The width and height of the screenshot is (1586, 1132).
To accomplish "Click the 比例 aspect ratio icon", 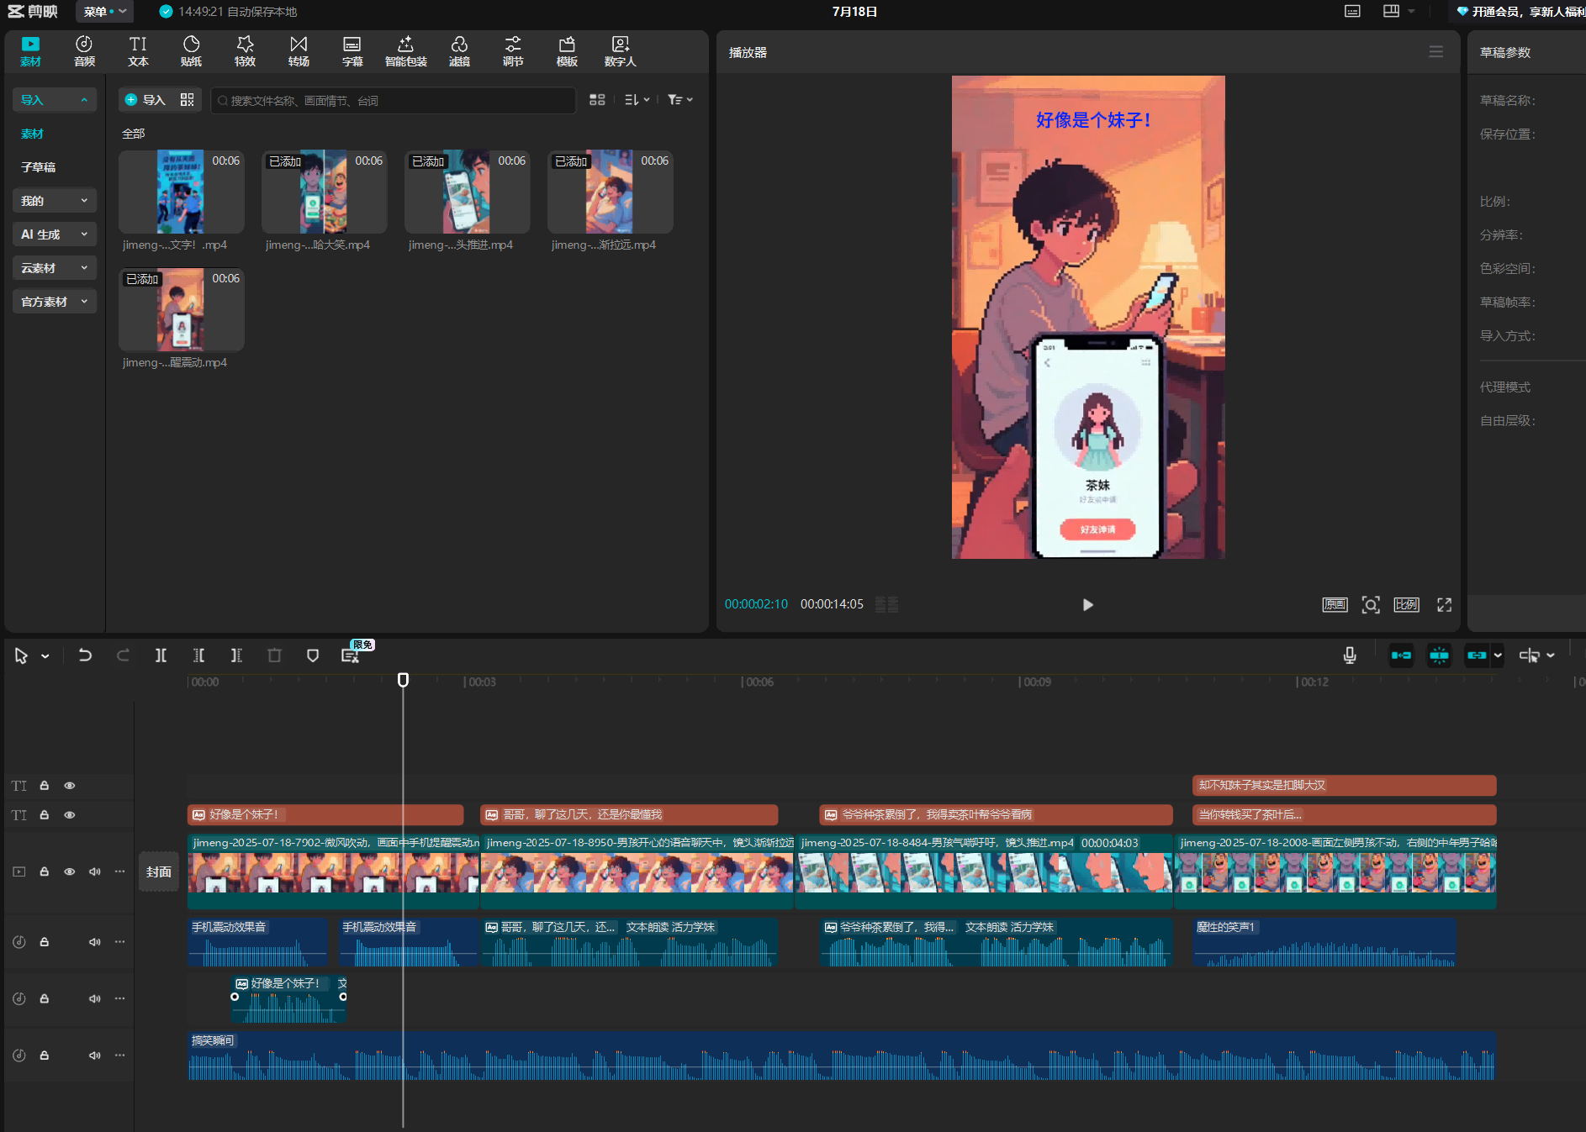I will (1406, 605).
